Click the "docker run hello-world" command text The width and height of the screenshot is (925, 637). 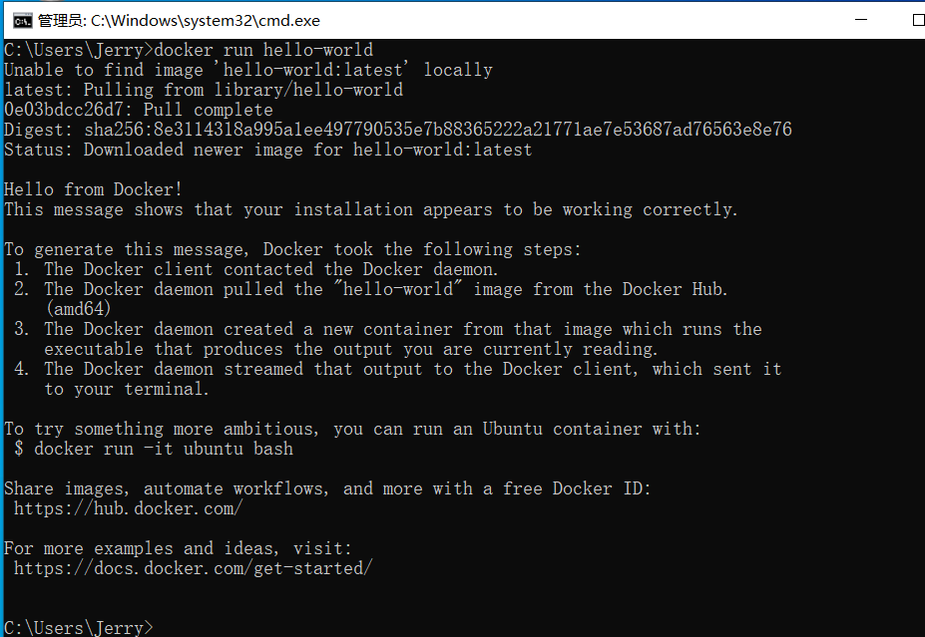263,50
